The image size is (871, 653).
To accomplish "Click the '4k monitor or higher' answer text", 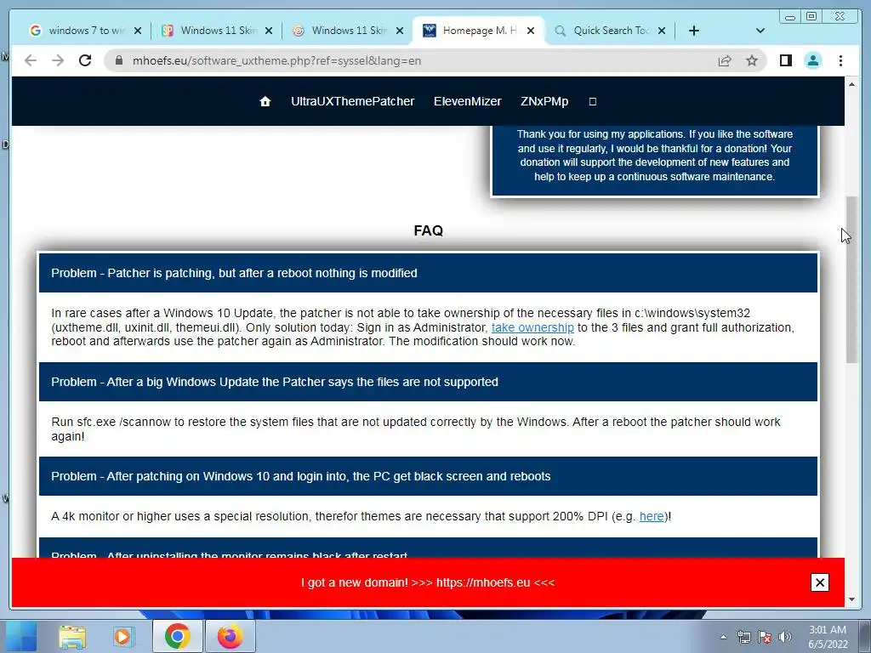I will tap(361, 516).
